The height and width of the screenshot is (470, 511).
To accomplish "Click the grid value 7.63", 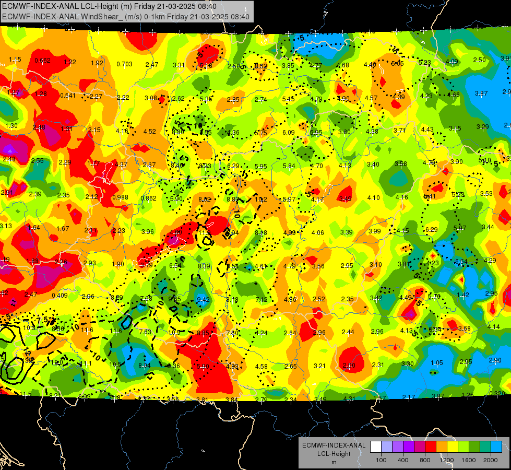I will 145,332.
